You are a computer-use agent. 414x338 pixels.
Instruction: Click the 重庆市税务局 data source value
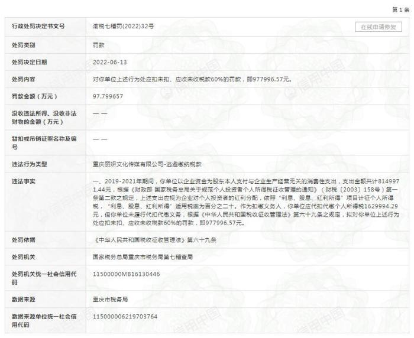(111, 300)
